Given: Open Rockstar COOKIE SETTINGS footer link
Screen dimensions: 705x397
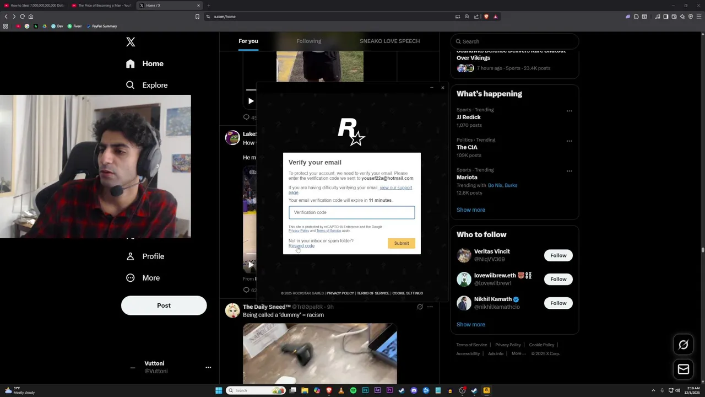Looking at the screenshot, I should [x=408, y=293].
